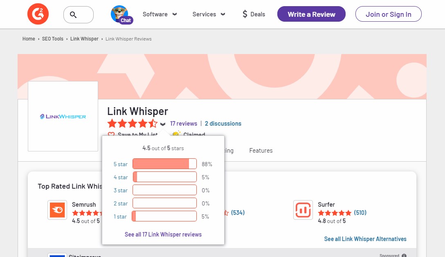Screen dimensions: 445x257
Task: Go to Home breadcrumb
Action: point(29,39)
